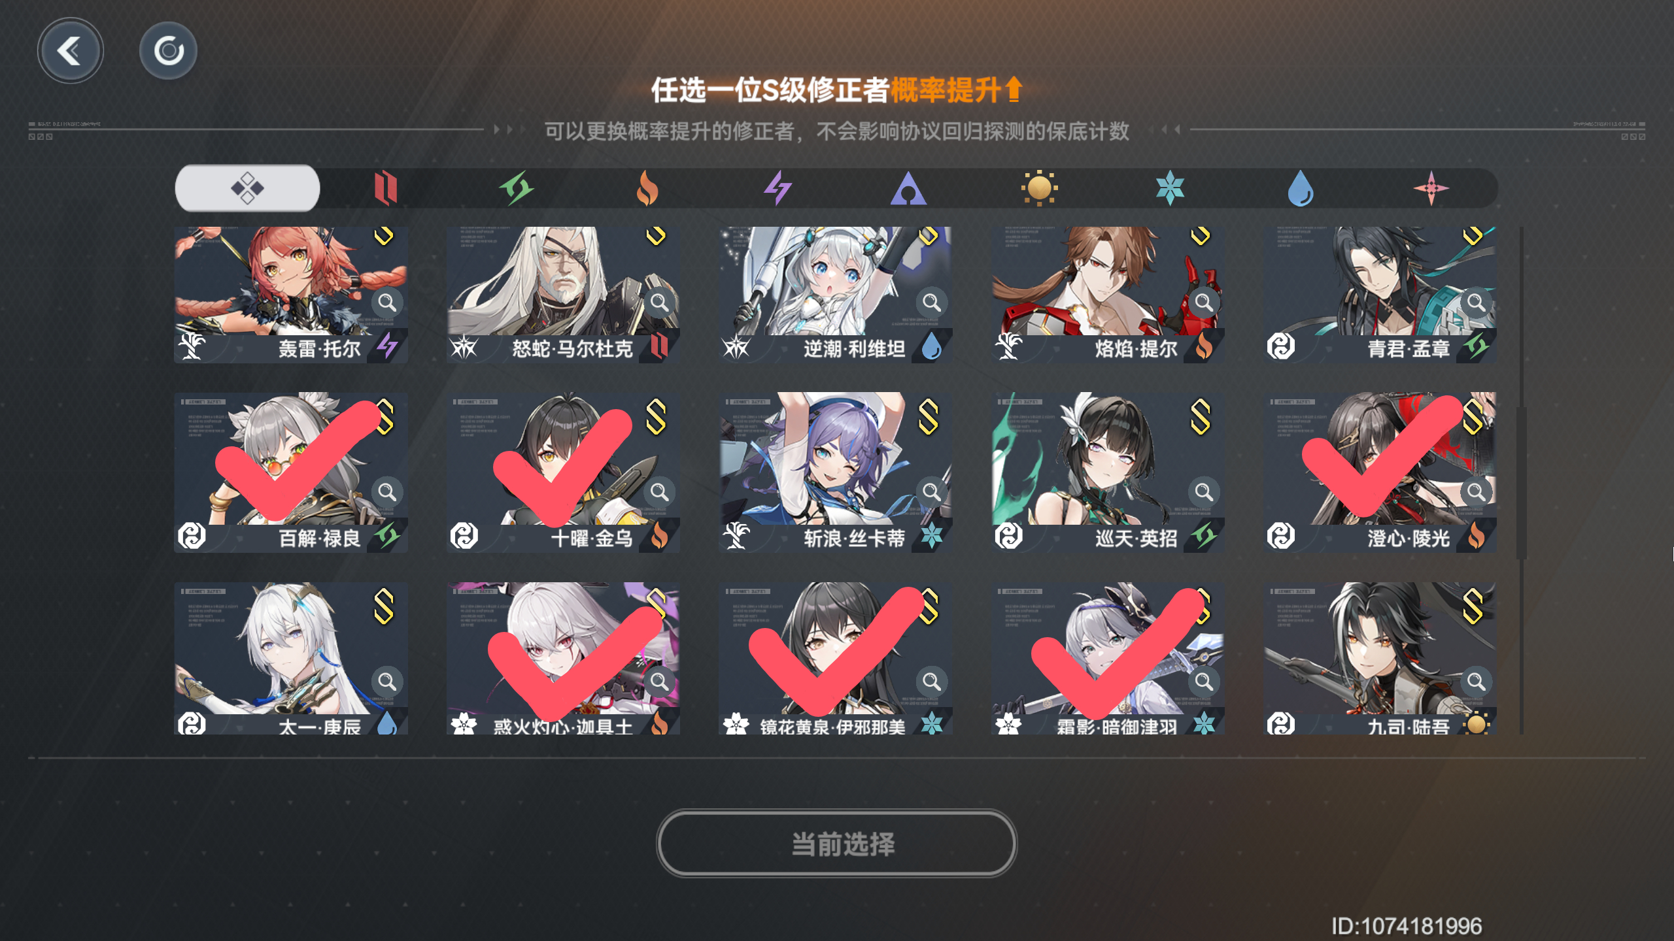The width and height of the screenshot is (1674, 941).
Task: Select the 巡天·英招 character card
Action: coord(1107,472)
